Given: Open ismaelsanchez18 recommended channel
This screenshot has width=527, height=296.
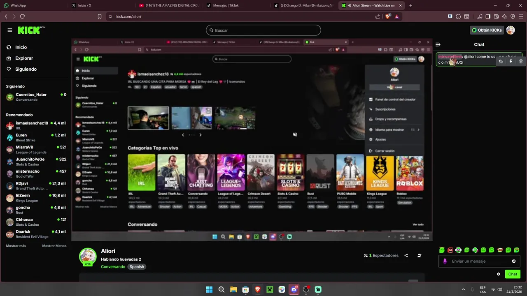Looking at the screenshot, I should pos(36,125).
